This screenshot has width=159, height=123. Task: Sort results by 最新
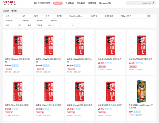click(29, 25)
